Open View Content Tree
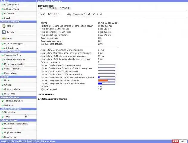The image size is (188, 143). 13,55
